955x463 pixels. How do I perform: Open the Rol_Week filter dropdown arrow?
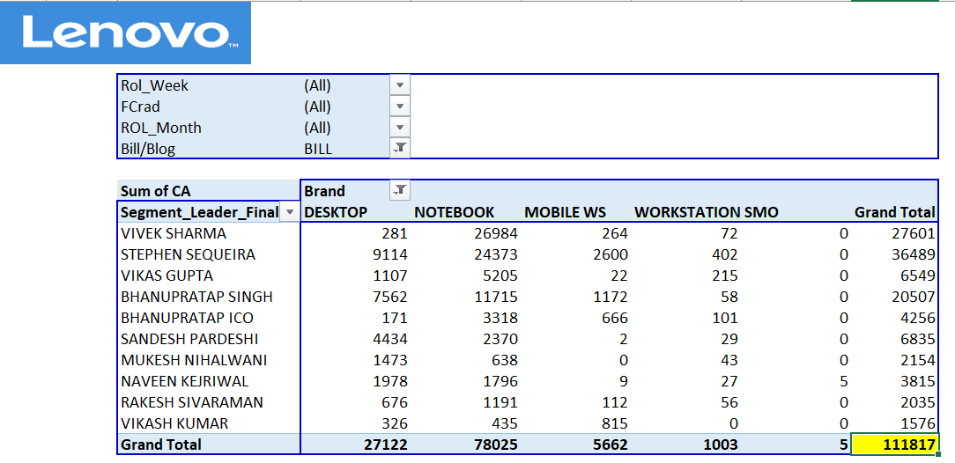coord(400,85)
